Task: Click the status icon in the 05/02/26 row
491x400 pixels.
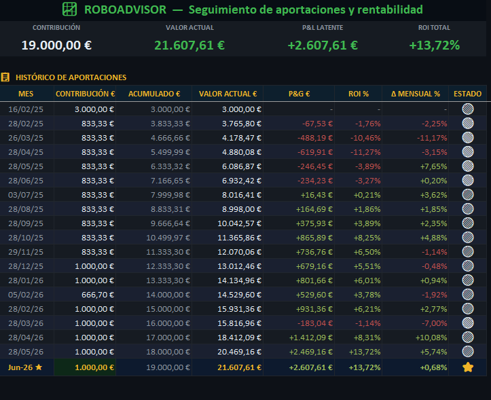Action: coord(468,295)
